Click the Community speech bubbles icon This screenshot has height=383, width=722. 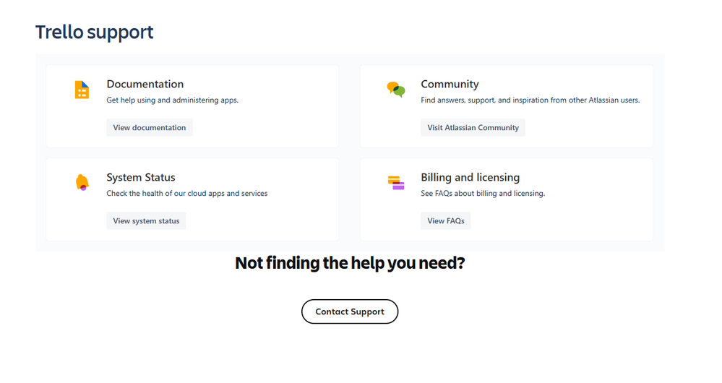[x=396, y=90]
